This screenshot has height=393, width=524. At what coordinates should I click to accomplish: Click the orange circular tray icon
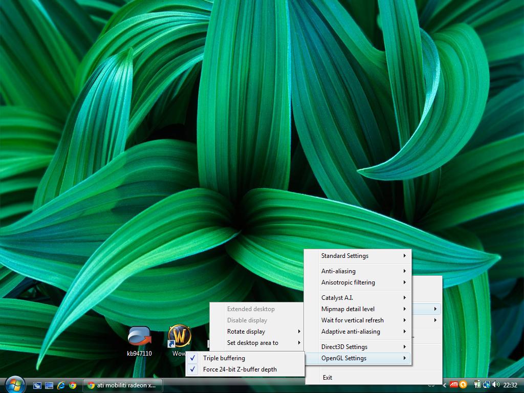(463, 385)
